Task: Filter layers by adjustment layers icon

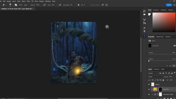Action: (x=163, y=73)
